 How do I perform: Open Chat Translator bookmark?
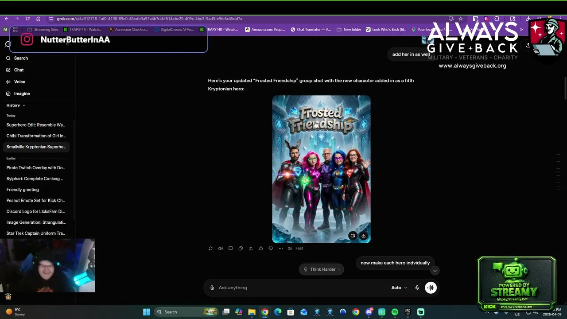(311, 30)
